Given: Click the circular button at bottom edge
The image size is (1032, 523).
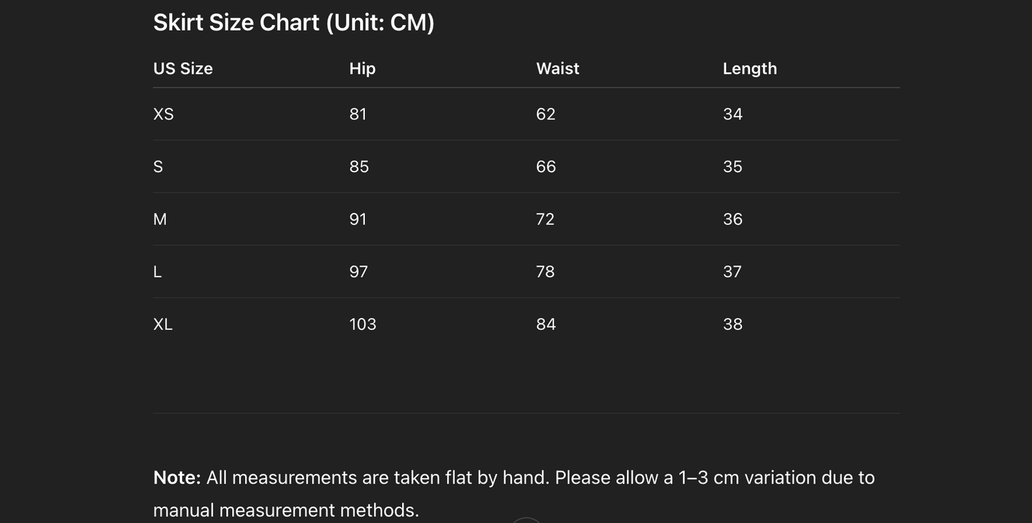Looking at the screenshot, I should pyautogui.click(x=526, y=520).
